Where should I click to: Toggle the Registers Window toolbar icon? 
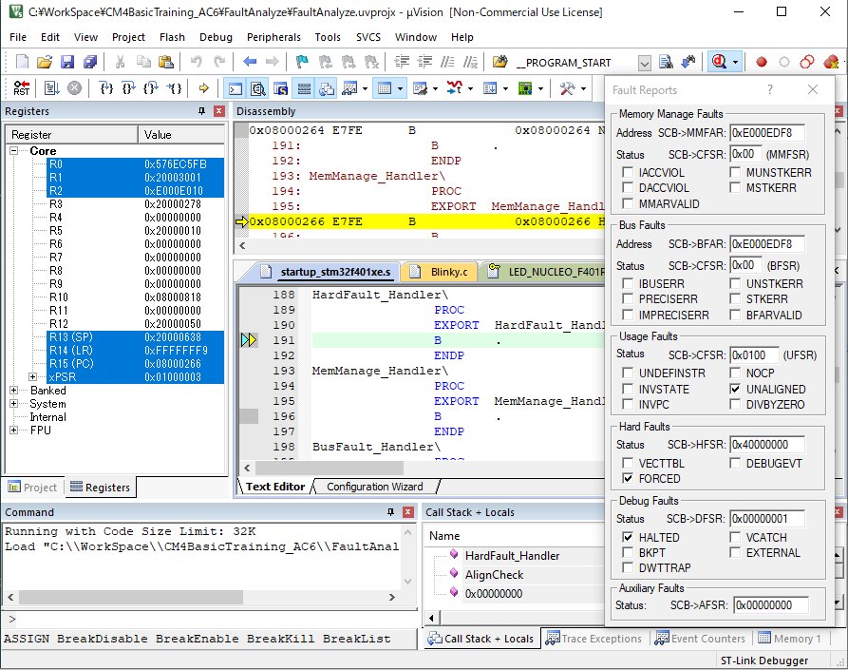click(304, 88)
